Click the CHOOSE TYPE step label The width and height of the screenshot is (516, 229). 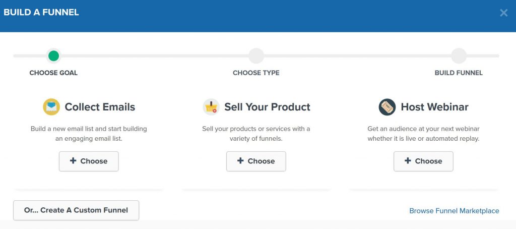[x=256, y=73]
